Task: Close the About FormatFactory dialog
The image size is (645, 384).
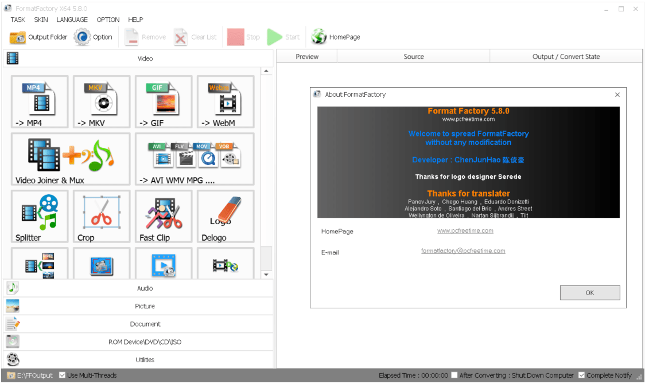Action: pos(617,95)
